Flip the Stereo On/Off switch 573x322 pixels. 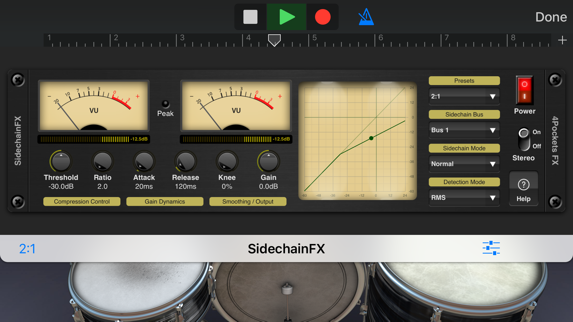524,139
